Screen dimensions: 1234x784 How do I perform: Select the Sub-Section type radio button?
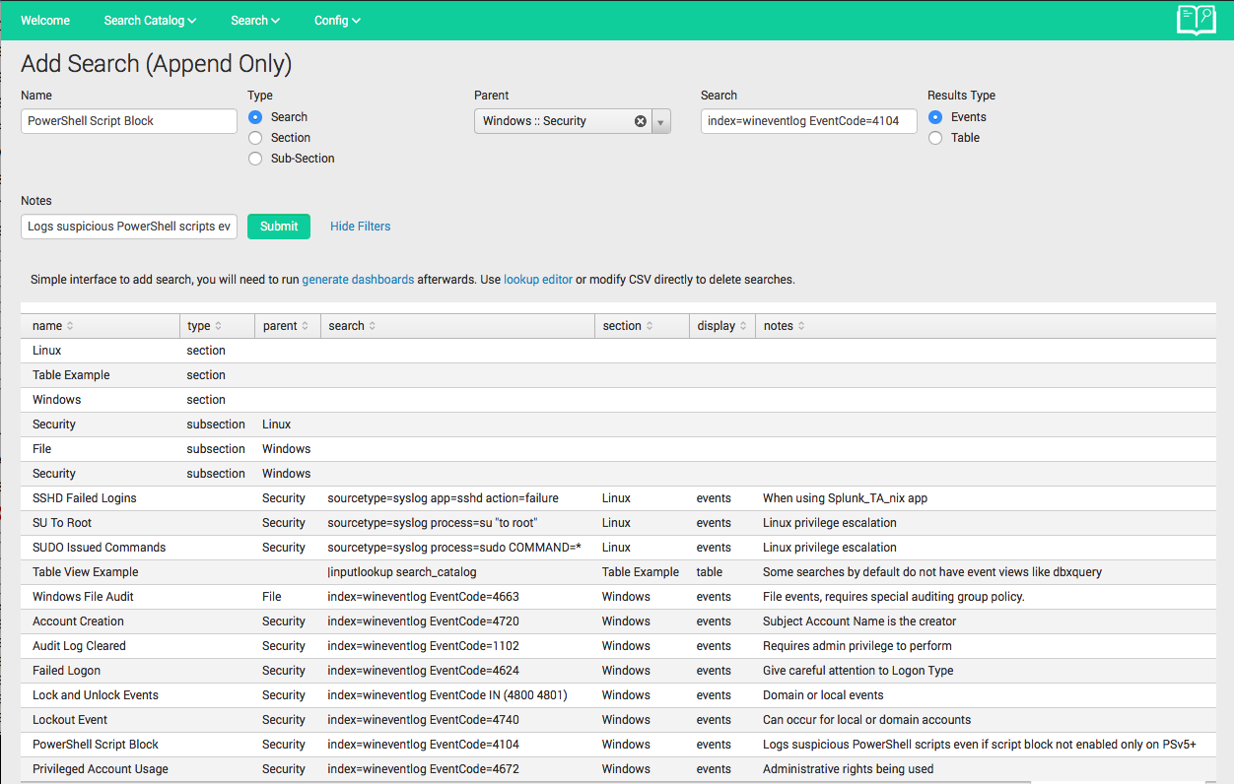[x=254, y=158]
